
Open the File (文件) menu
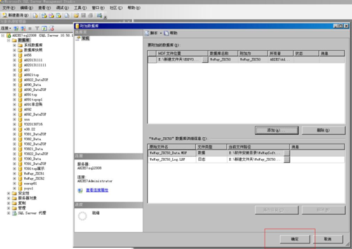(8, 8)
